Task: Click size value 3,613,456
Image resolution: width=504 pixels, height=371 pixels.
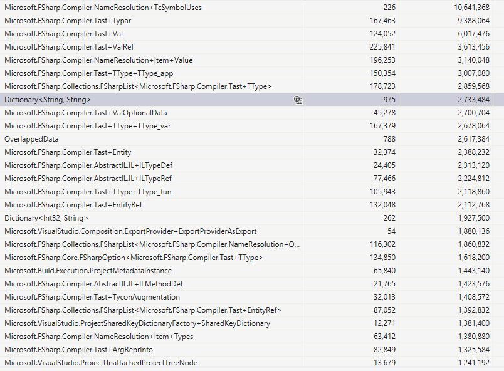Action: point(474,47)
